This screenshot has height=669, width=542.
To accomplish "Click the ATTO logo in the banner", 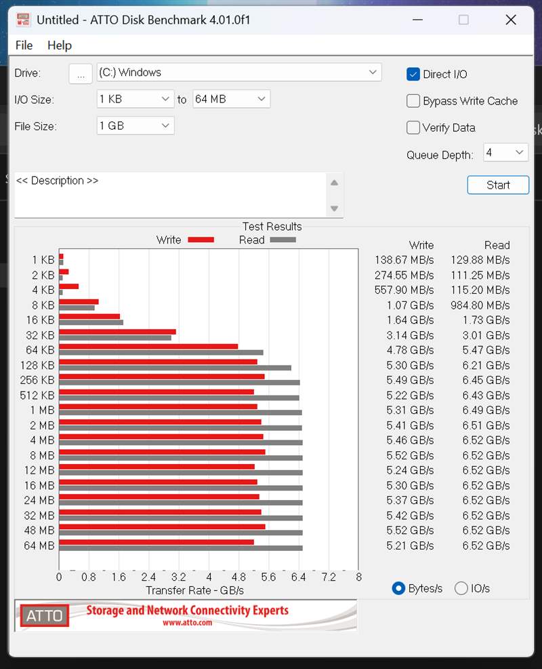I will (x=44, y=615).
